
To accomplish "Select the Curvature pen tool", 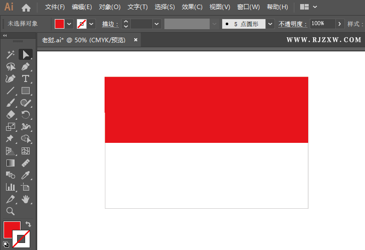I will pyautogui.click(x=11, y=79).
